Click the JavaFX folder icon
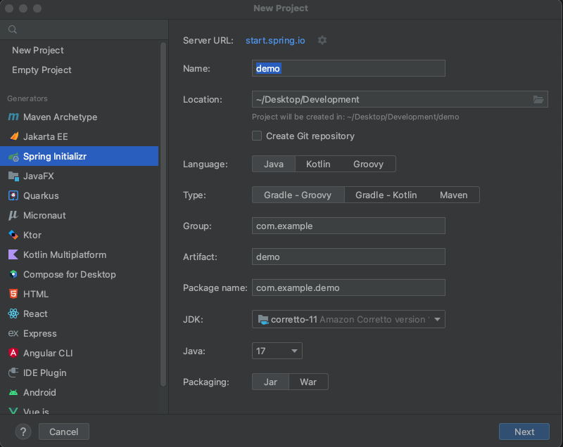The width and height of the screenshot is (563, 447). [x=13, y=176]
